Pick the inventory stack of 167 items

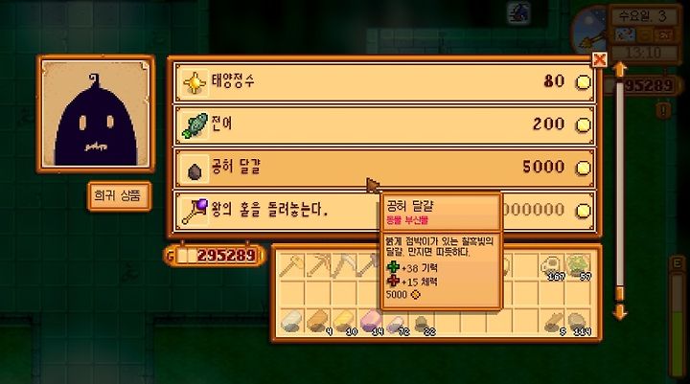pos(551,267)
